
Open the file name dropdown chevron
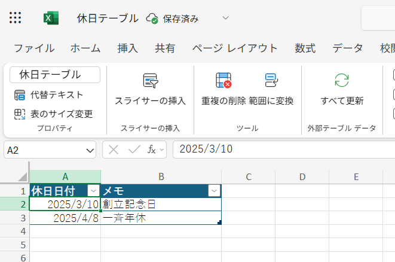click(225, 18)
